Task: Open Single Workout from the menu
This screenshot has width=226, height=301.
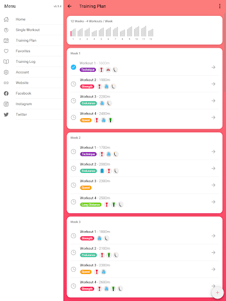Action: coord(32,30)
